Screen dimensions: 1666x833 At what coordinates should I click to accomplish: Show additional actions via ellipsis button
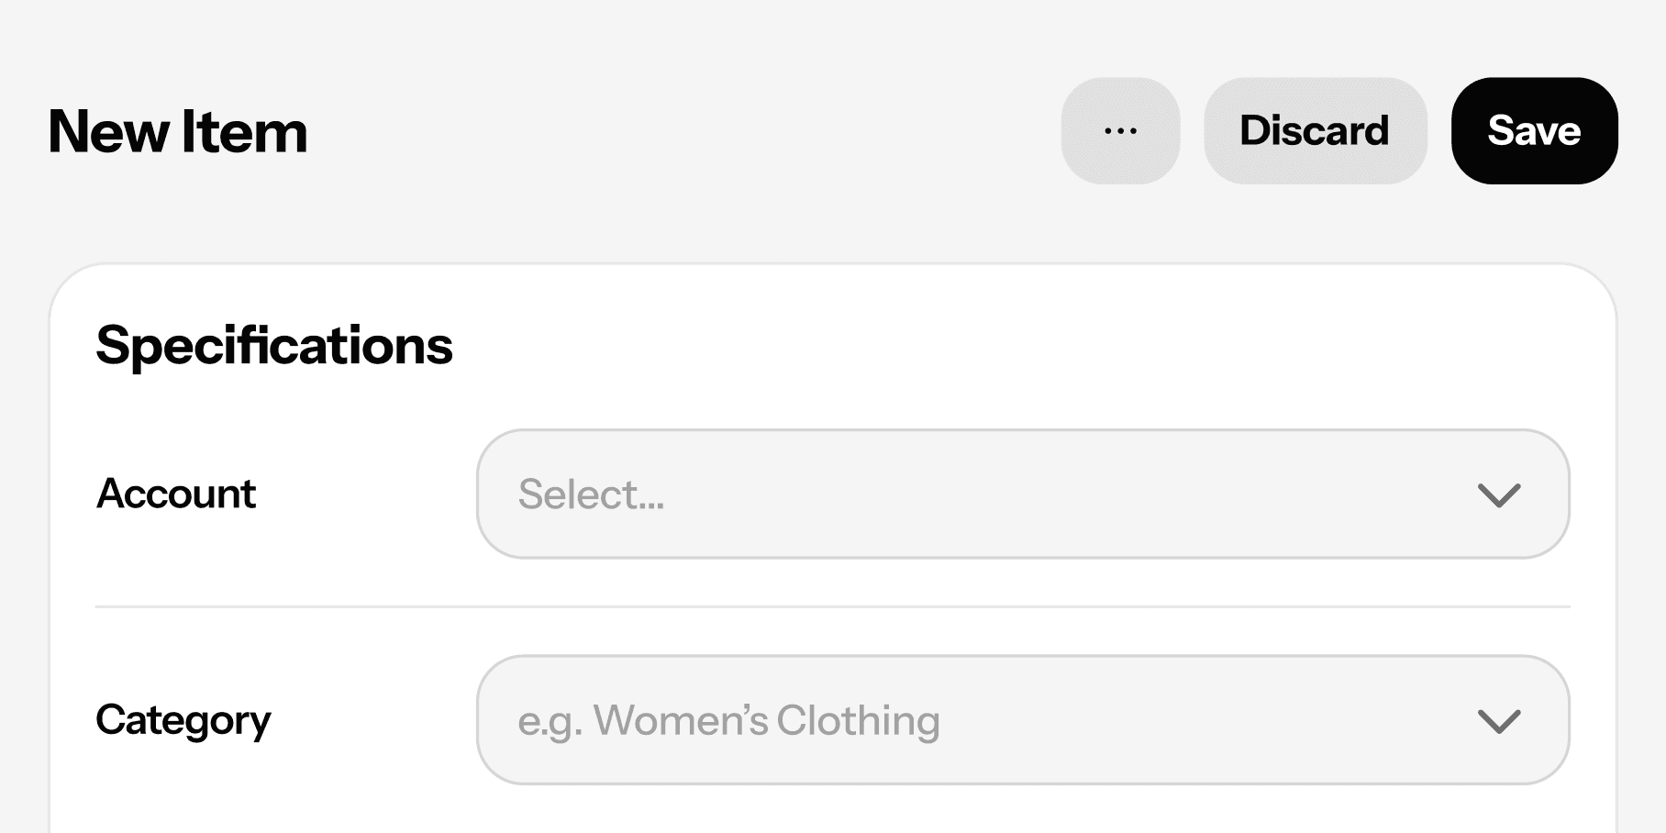(1120, 131)
